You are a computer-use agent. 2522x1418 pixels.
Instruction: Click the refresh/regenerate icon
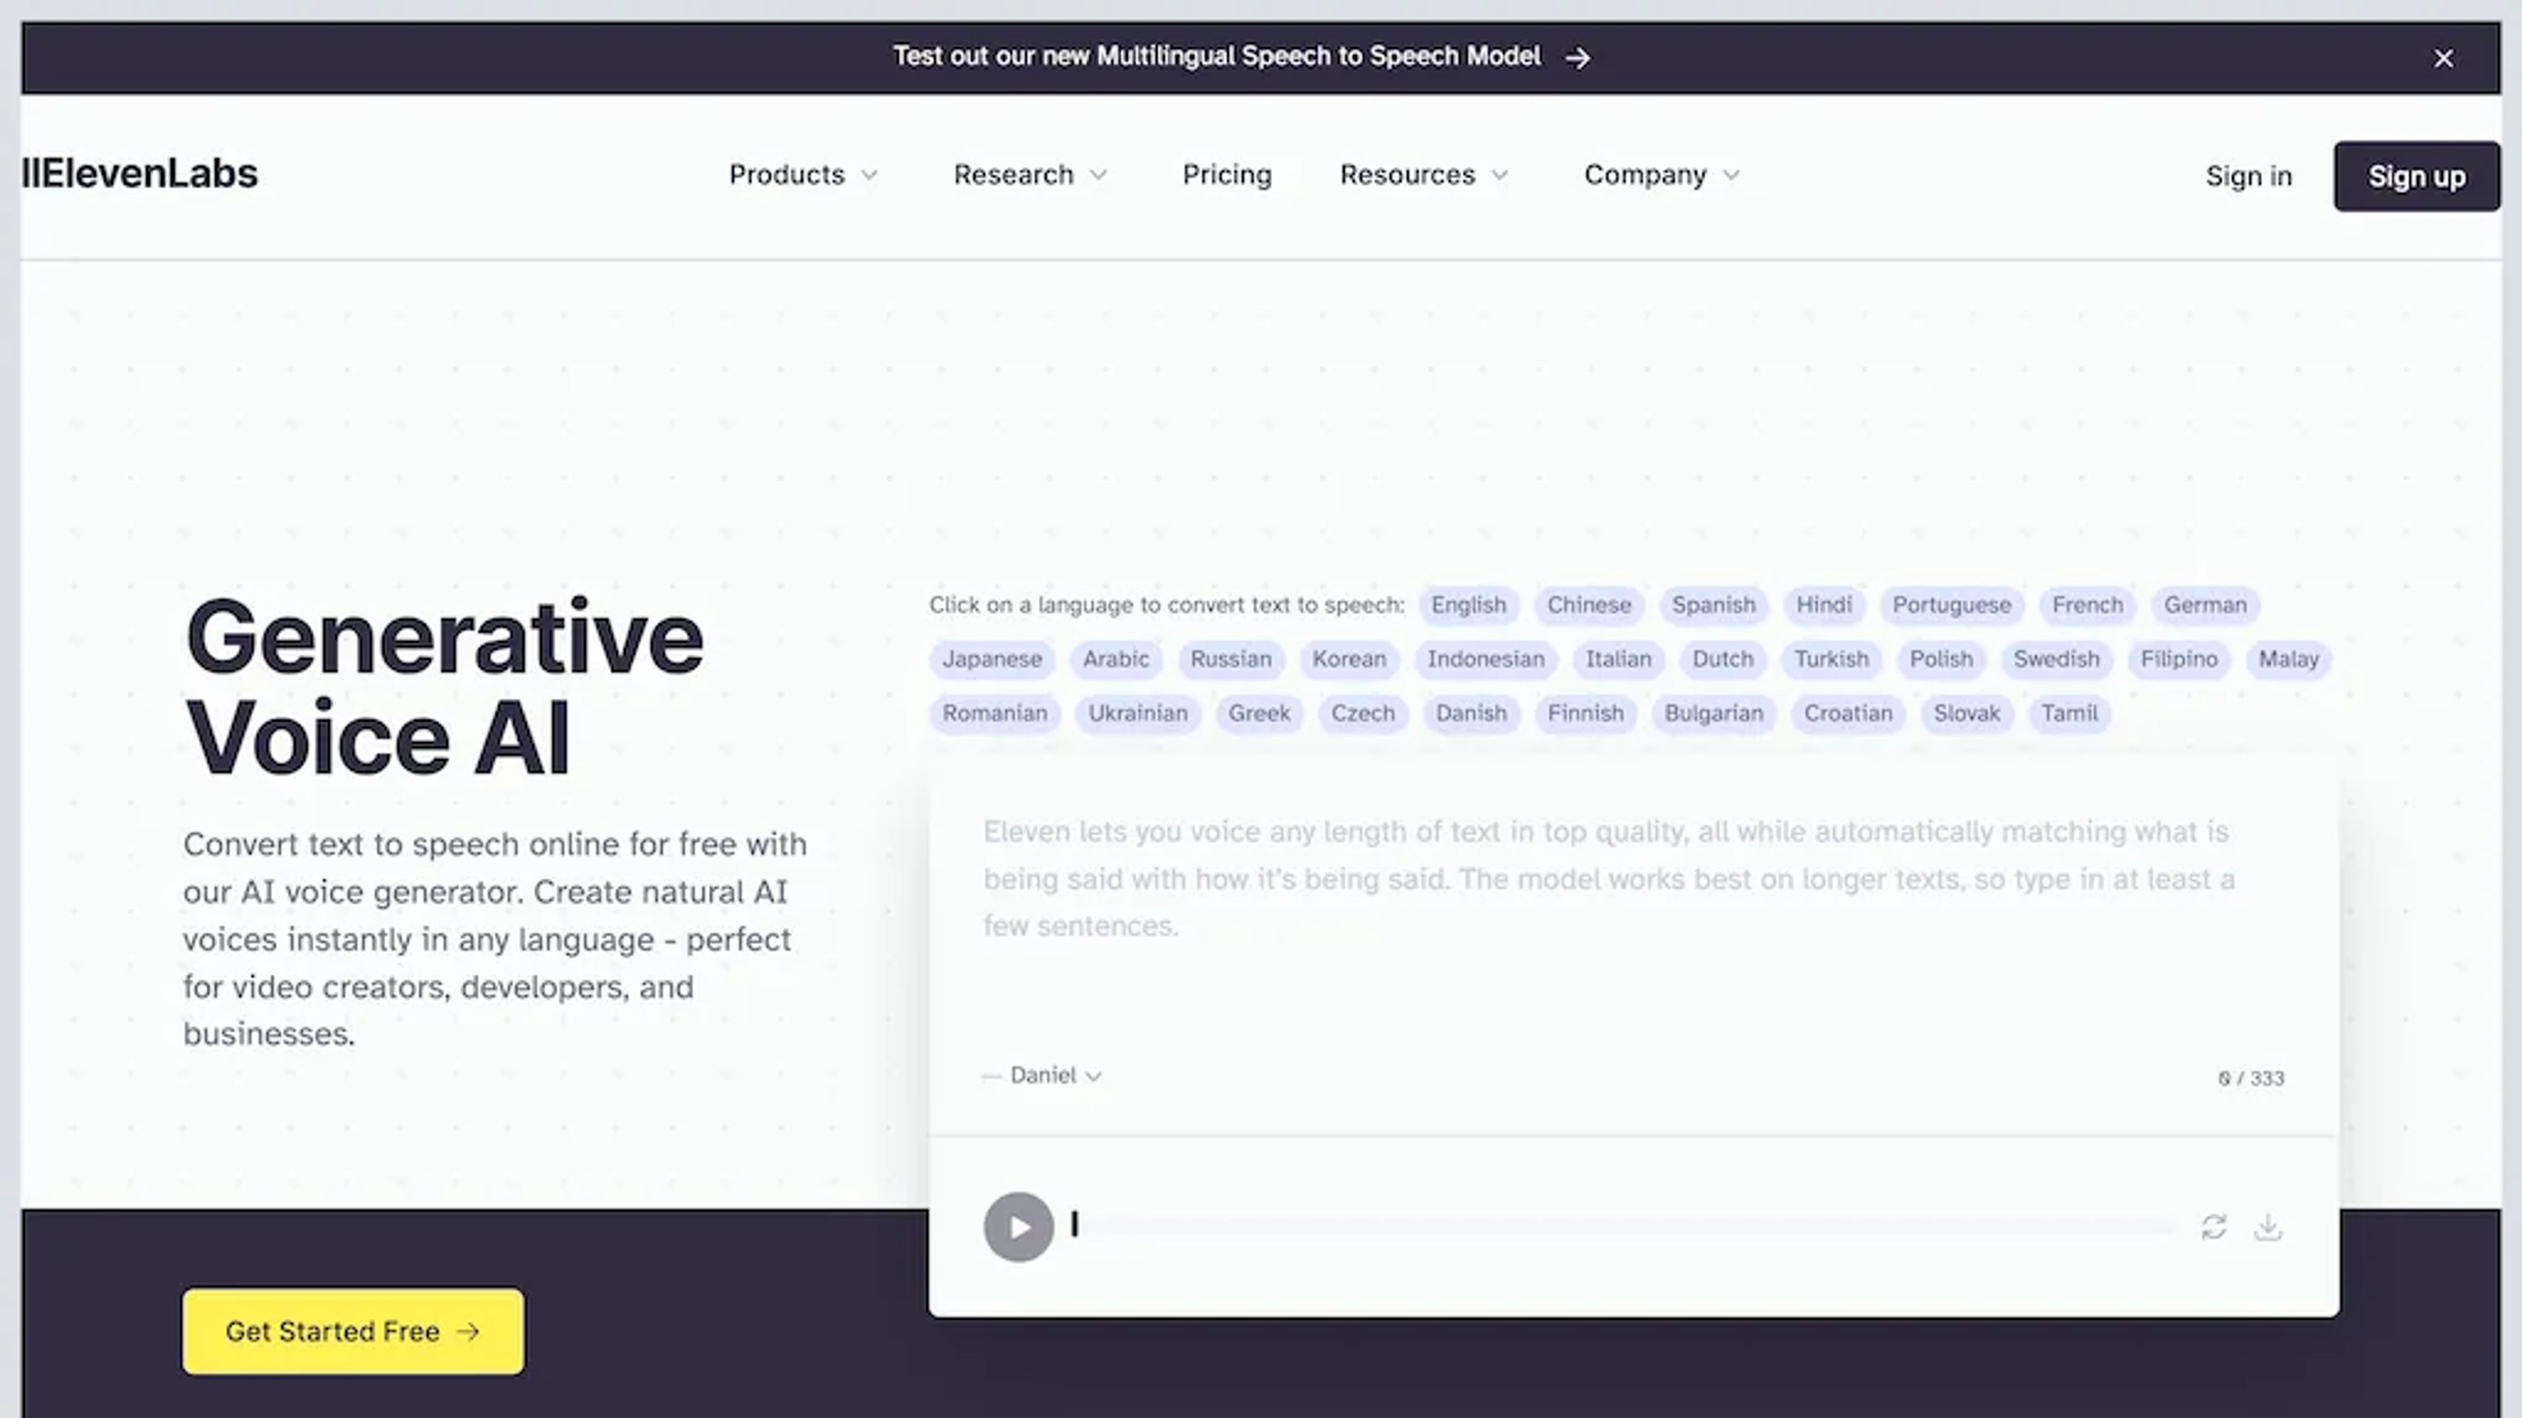(x=2214, y=1226)
